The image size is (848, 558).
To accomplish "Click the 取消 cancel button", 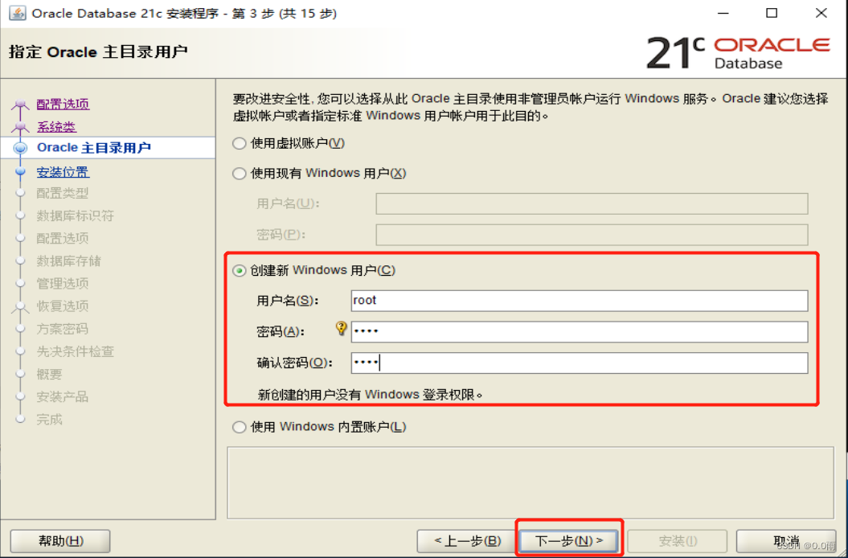I will tap(786, 540).
